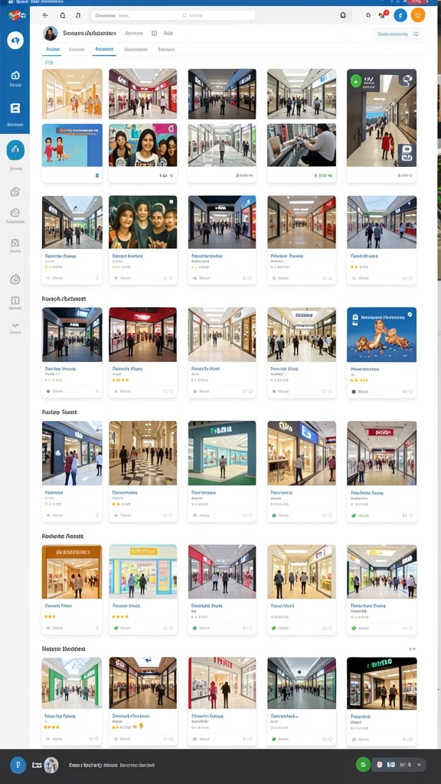Click the profile avatar beside the page title

(x=50, y=34)
